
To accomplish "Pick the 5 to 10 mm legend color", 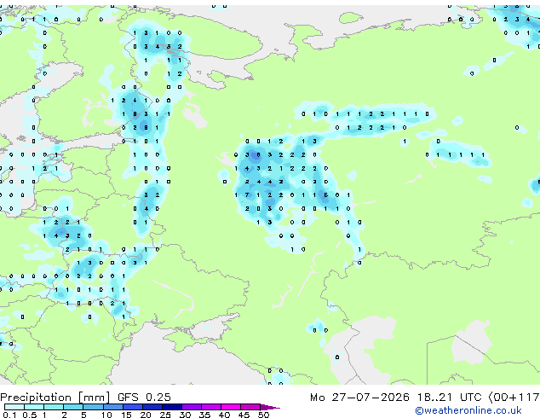I will coord(94,407).
